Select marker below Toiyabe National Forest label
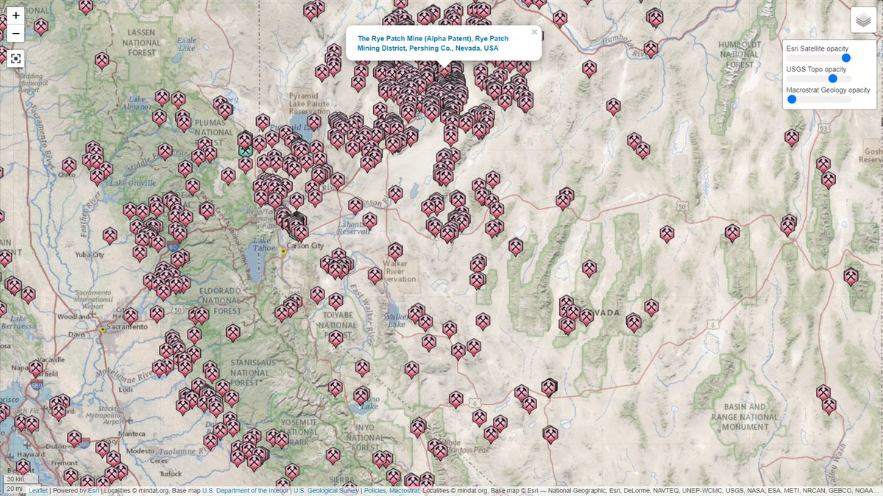 pyautogui.click(x=336, y=338)
